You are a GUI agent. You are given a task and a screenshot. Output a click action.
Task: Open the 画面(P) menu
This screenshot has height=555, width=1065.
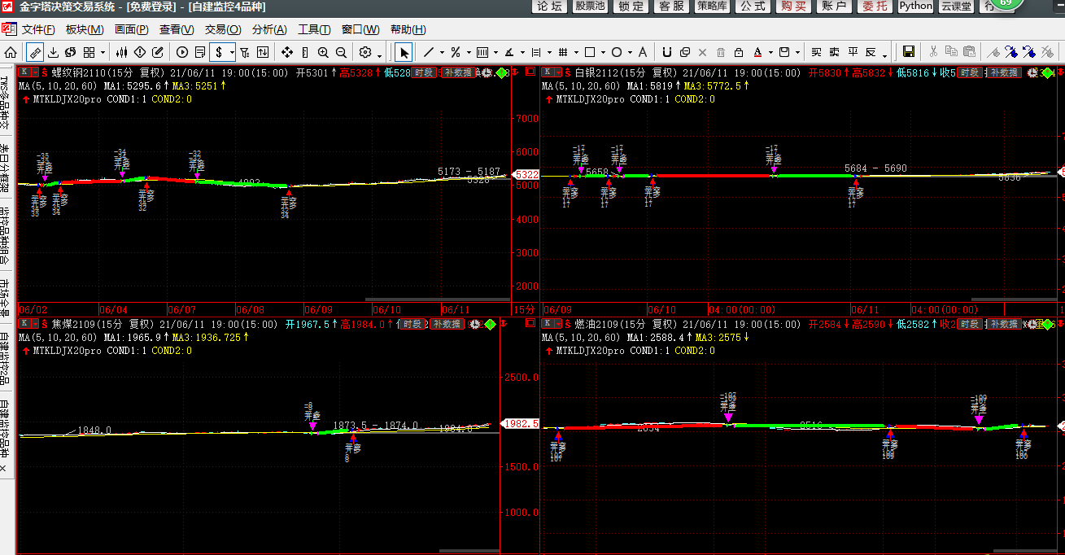[x=132, y=30]
